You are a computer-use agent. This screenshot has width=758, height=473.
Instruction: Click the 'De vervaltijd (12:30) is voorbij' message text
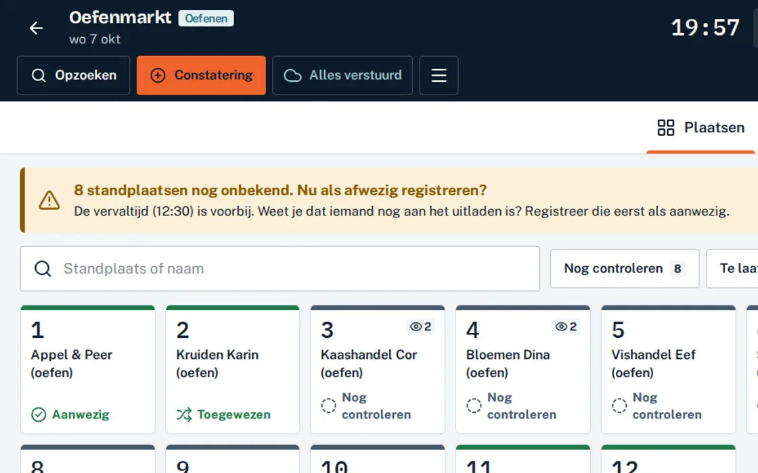(x=402, y=211)
